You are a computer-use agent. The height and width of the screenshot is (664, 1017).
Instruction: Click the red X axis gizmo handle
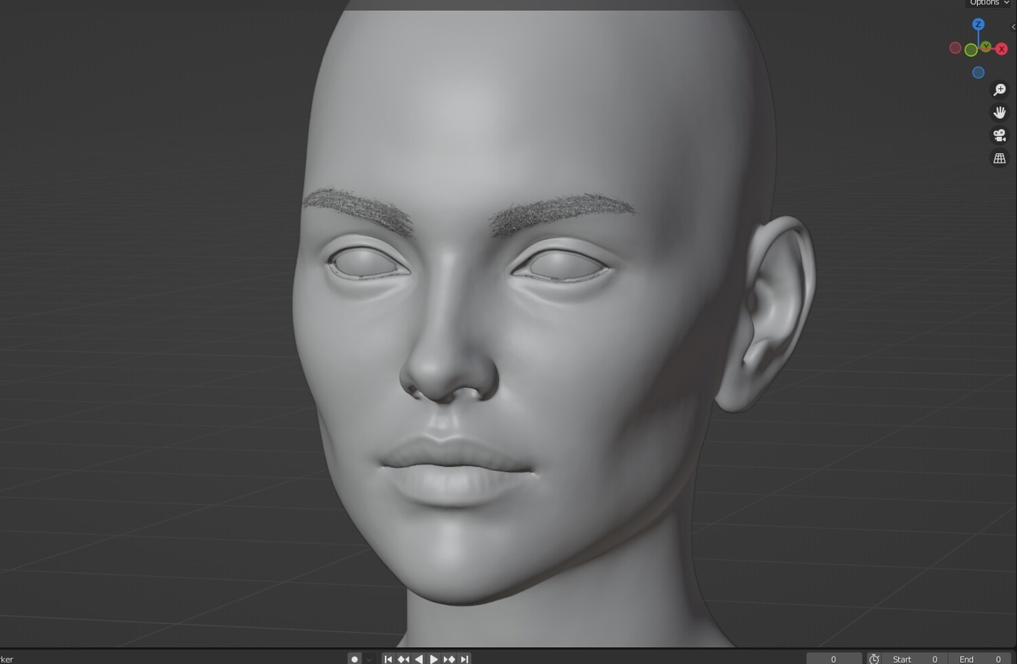1001,49
